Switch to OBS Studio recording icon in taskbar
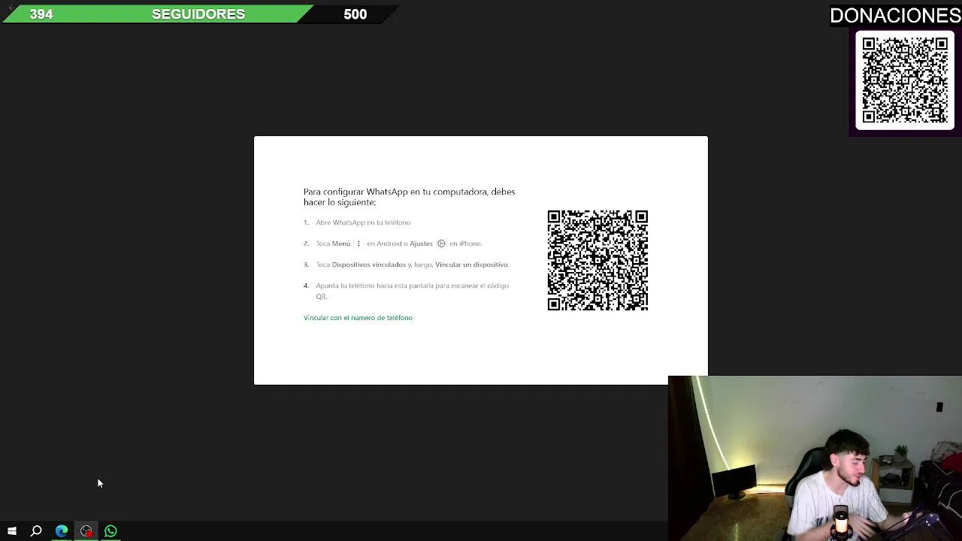The width and height of the screenshot is (962, 541). coord(86,531)
